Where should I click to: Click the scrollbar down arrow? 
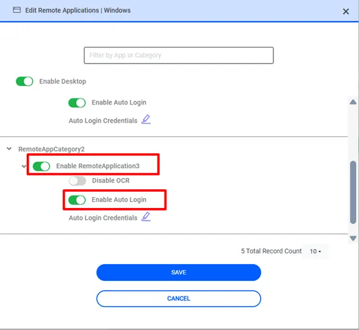[353, 238]
